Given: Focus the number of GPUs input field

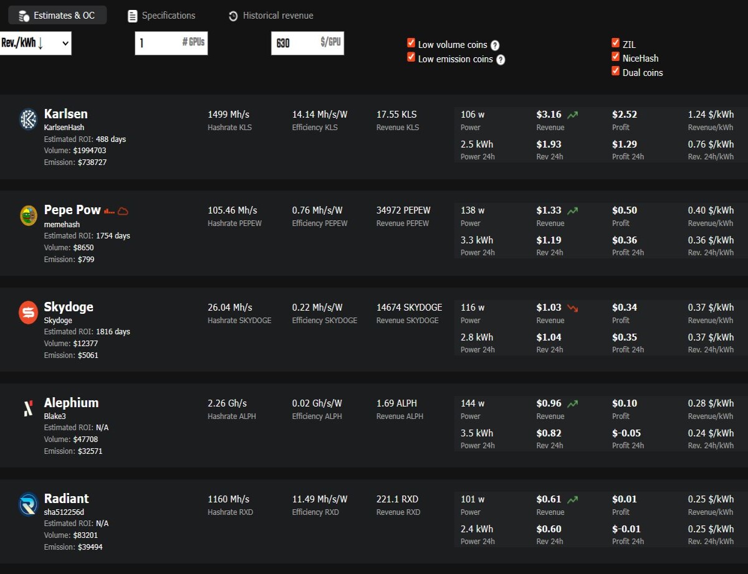Looking at the screenshot, I should (171, 43).
